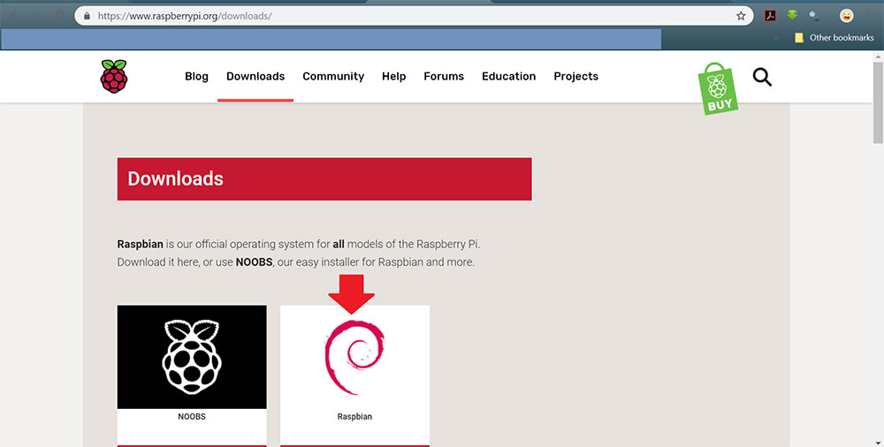Click the URL address bar field
Viewport: 884px width, 447px height.
[x=398, y=16]
